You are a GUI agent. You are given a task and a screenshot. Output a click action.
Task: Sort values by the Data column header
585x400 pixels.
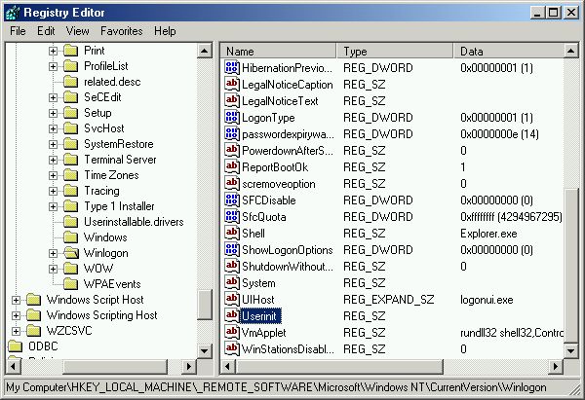509,51
